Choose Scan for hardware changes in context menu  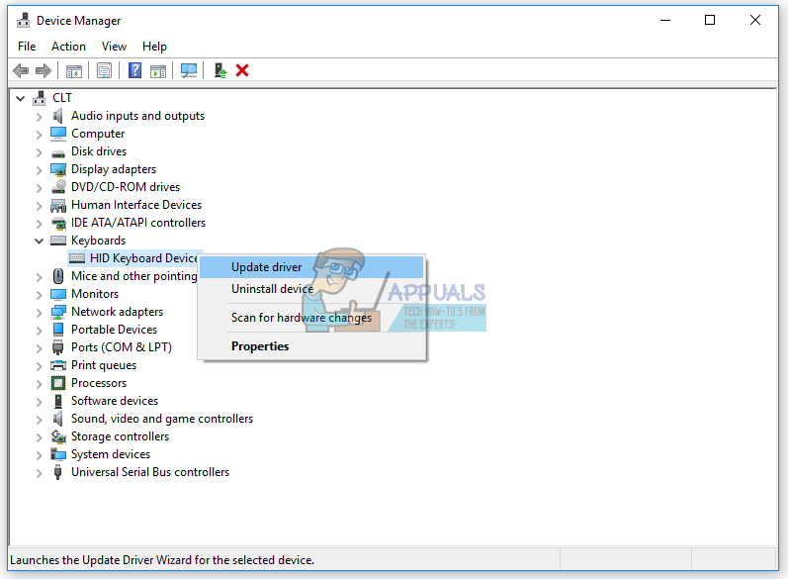(311, 318)
